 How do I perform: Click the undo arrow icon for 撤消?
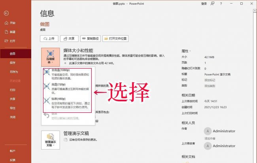tap(47, 116)
